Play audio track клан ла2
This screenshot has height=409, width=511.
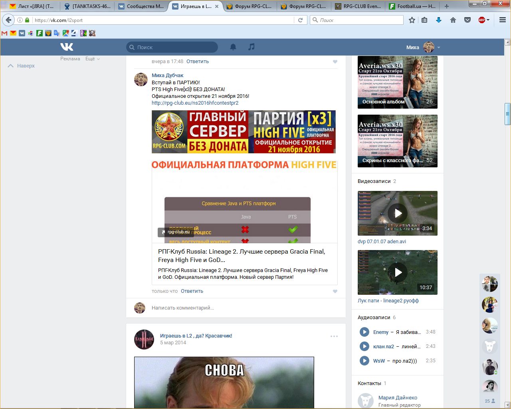(364, 346)
